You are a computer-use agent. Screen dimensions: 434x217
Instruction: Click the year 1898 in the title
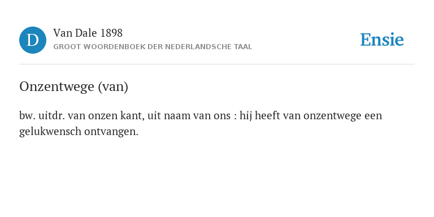point(111,33)
